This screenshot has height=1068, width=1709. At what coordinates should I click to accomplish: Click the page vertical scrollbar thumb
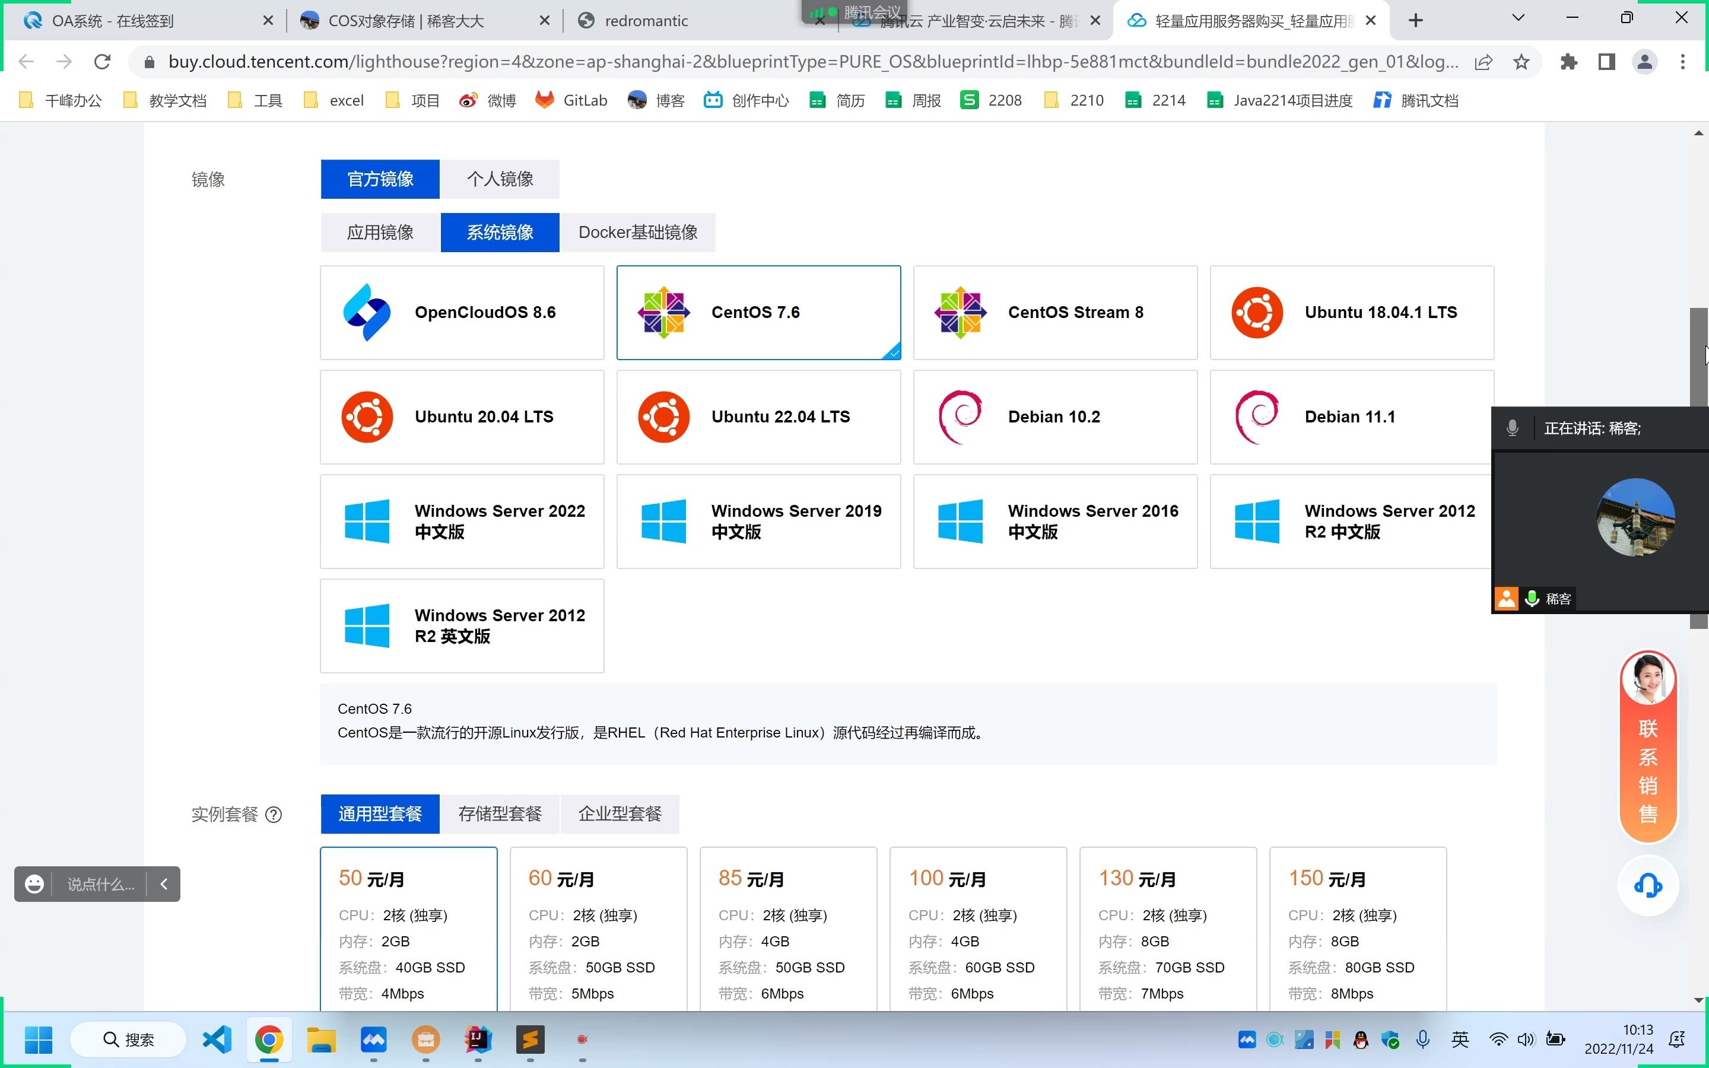[x=1698, y=468]
